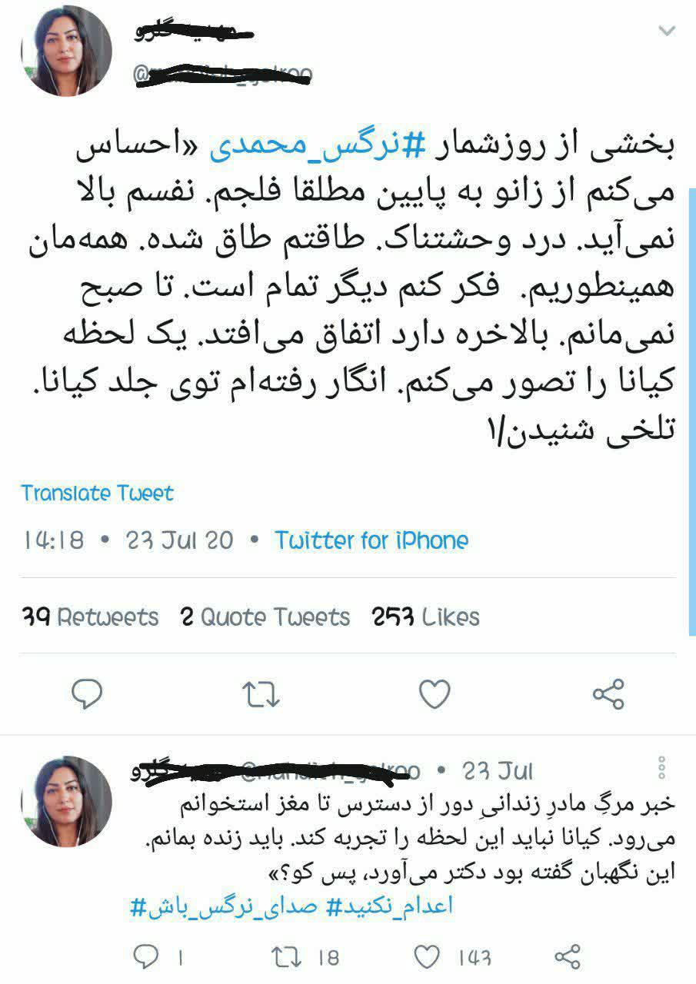Image resolution: width=696 pixels, height=984 pixels.
Task: Open the three-dot menu on reply tweet
Action: 661,769
